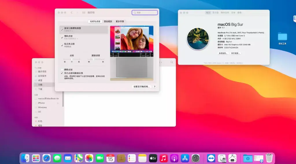Open Downloads folder stack in Dock
The height and width of the screenshot is (164, 296).
click(248, 158)
